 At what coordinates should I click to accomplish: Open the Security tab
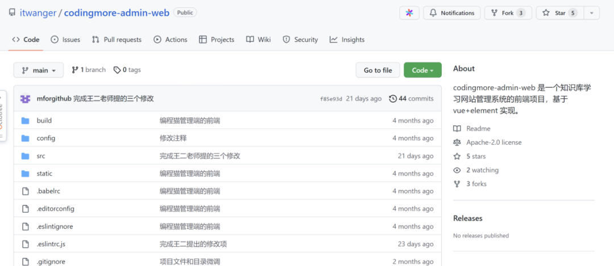300,40
